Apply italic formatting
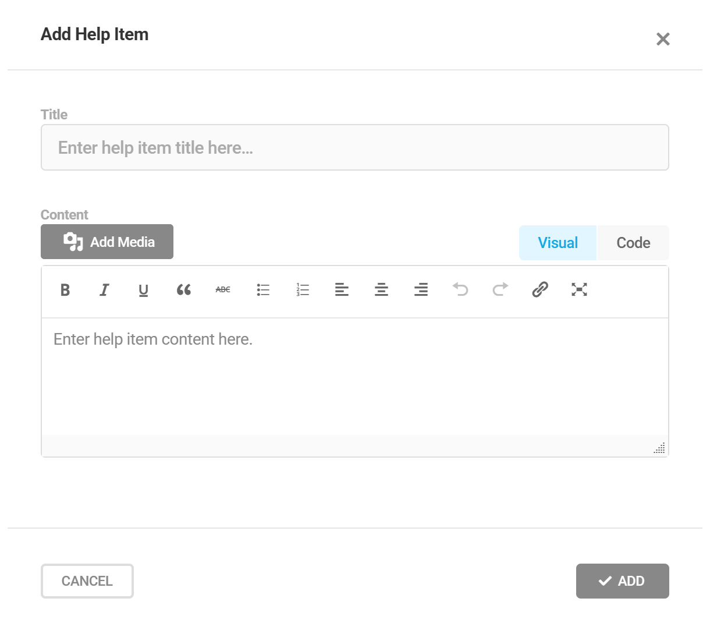710x623 pixels. 104,290
